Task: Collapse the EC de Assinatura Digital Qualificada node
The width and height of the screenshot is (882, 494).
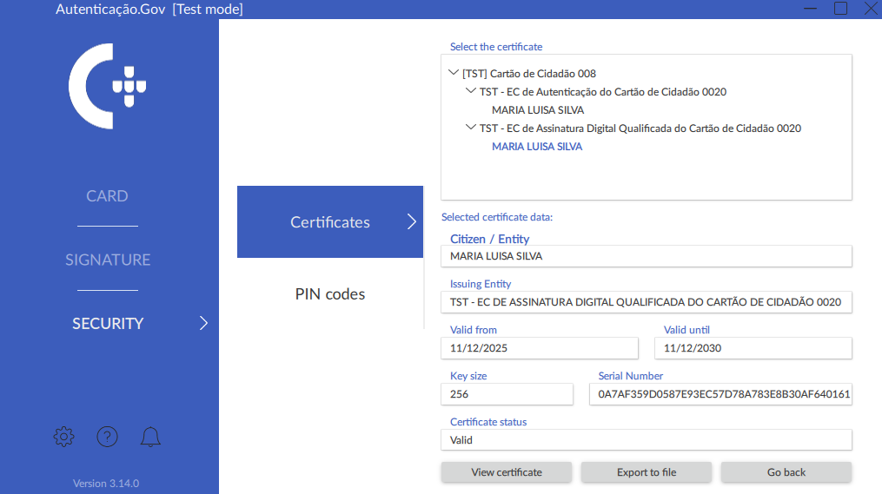Action: click(x=470, y=128)
